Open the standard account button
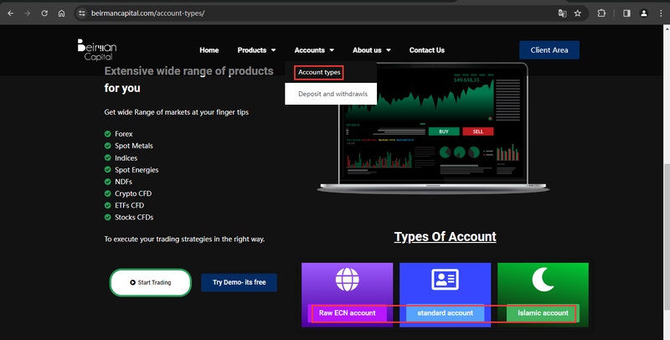The height and width of the screenshot is (340, 670). tap(445, 313)
